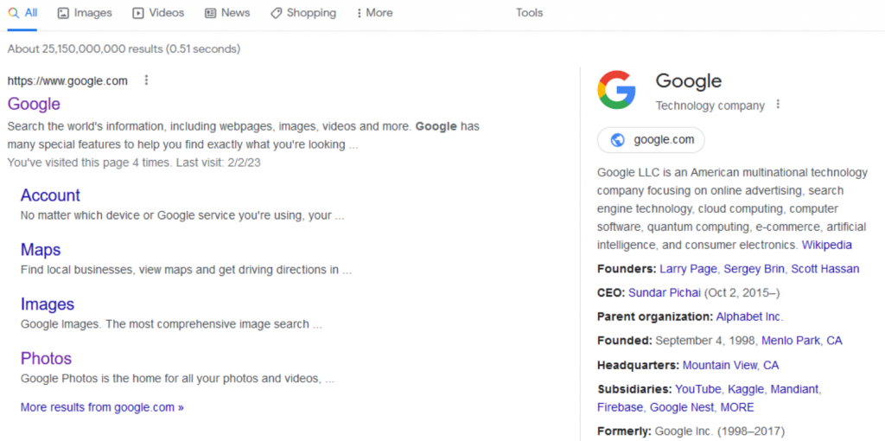885x441 pixels.
Task: Click the newspaper icon on News tab
Action: point(211,13)
